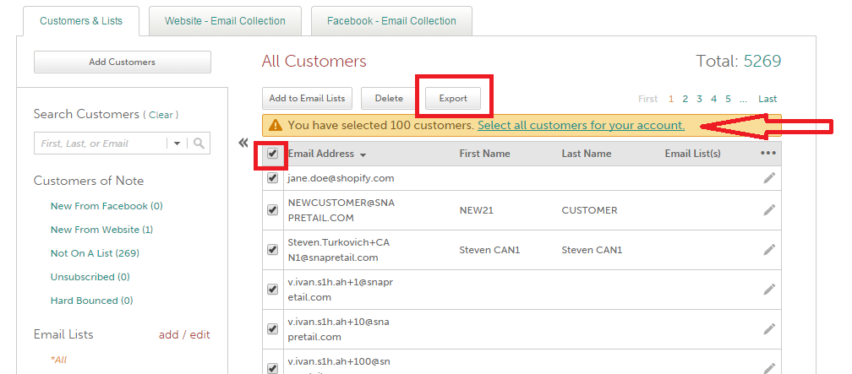Click Select all customers for your account
Viewport: 852px width, 374px height.
coord(581,125)
